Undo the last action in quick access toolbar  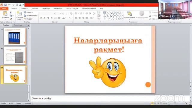click(x=9, y=5)
